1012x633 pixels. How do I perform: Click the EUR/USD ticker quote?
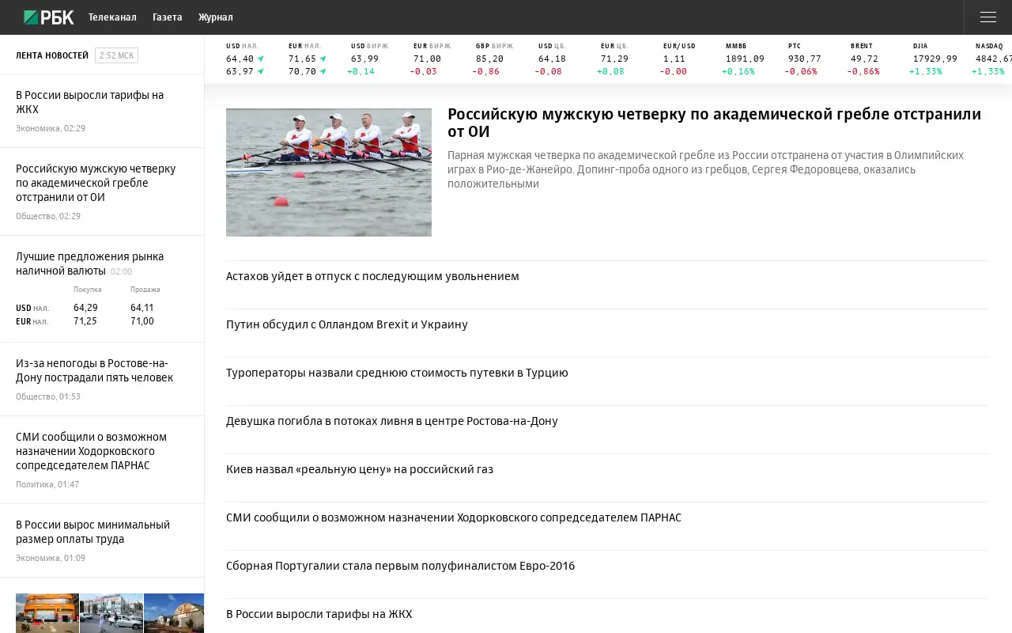tap(678, 59)
